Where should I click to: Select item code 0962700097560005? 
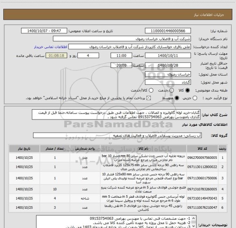tap(202, 158)
